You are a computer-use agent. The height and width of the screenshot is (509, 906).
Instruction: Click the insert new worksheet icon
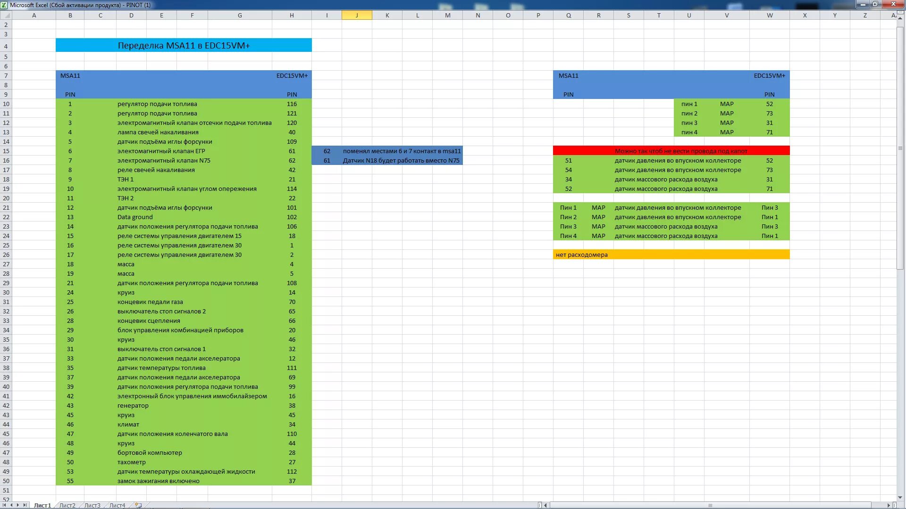point(138,505)
